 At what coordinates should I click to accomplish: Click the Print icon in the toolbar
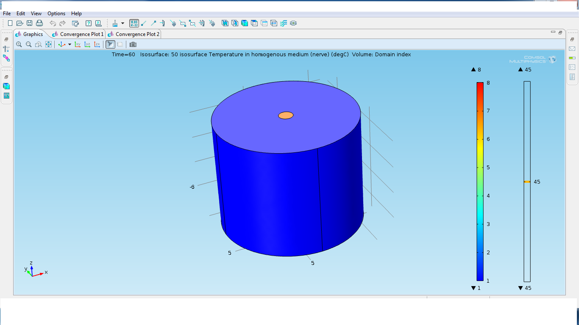[39, 23]
